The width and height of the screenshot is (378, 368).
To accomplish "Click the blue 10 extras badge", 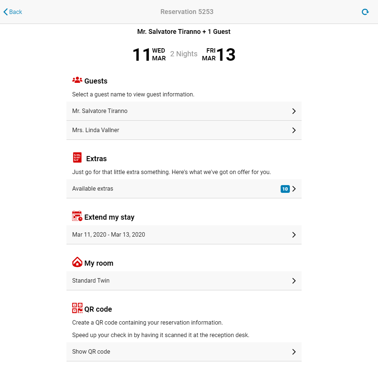I will pyautogui.click(x=285, y=189).
